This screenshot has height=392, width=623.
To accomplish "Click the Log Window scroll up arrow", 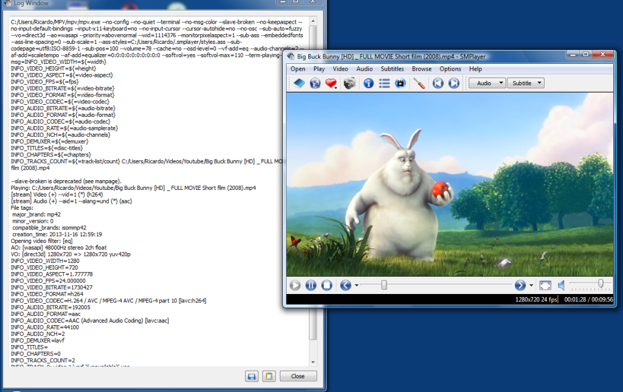I will pos(313,21).
